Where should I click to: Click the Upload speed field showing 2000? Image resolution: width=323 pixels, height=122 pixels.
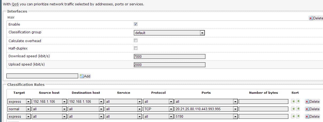(170, 65)
